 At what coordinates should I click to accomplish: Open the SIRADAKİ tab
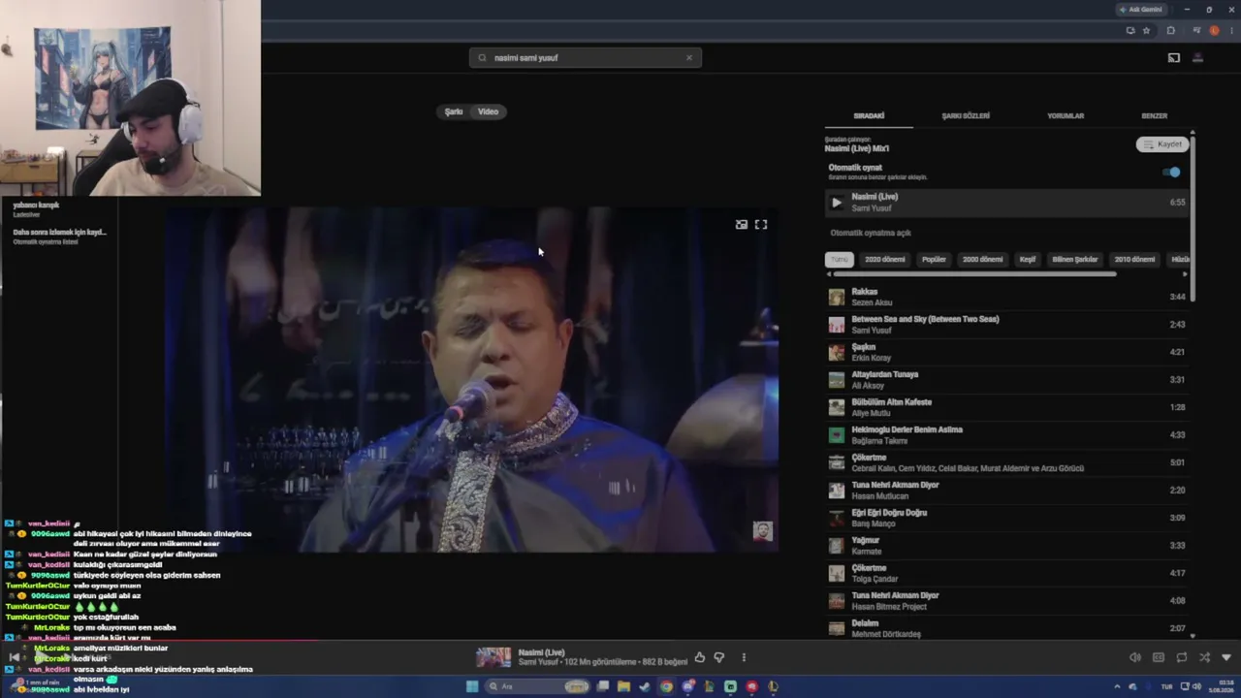pyautogui.click(x=869, y=115)
